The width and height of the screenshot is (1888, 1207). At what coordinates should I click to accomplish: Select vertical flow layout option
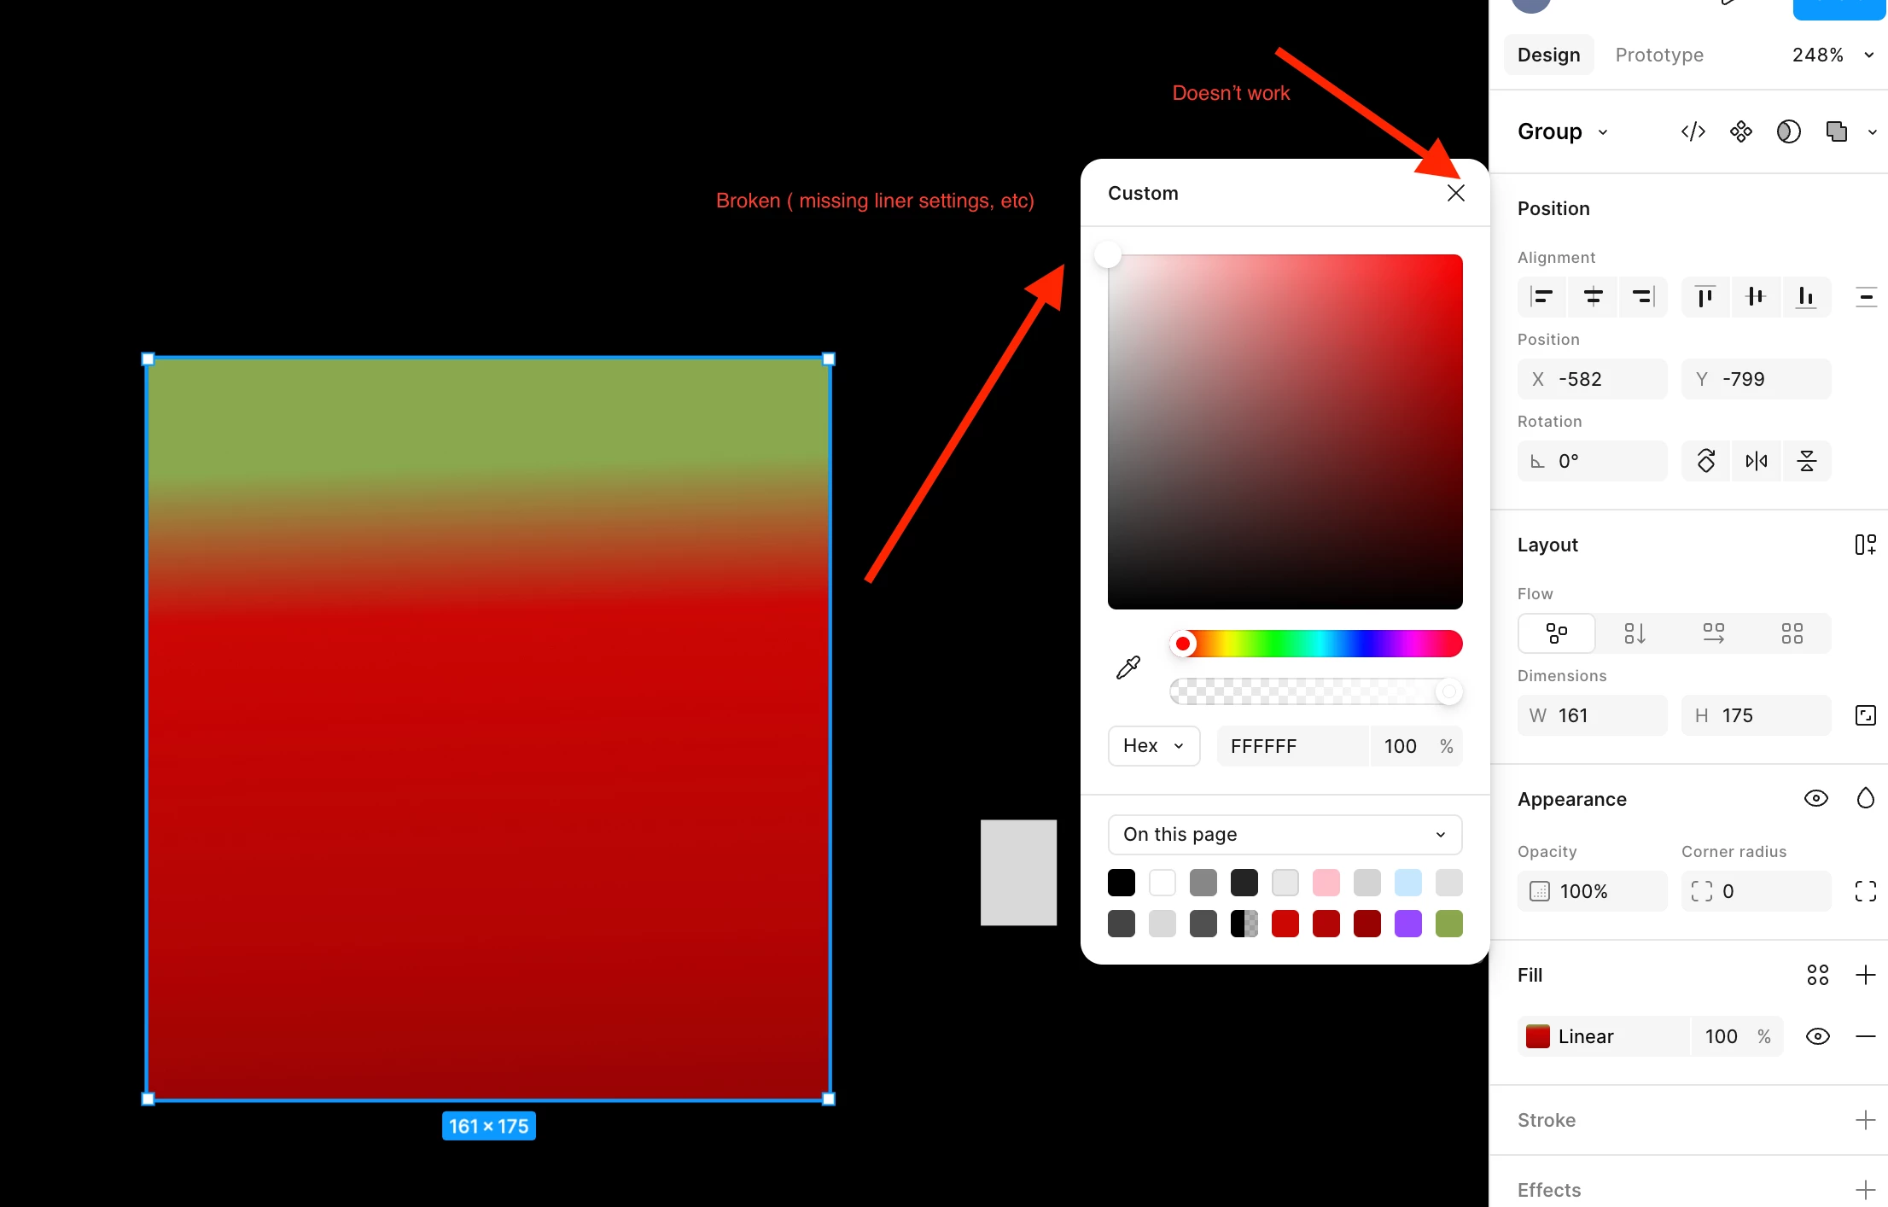click(1635, 633)
